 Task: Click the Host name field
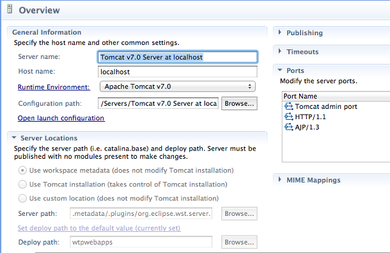(178, 72)
